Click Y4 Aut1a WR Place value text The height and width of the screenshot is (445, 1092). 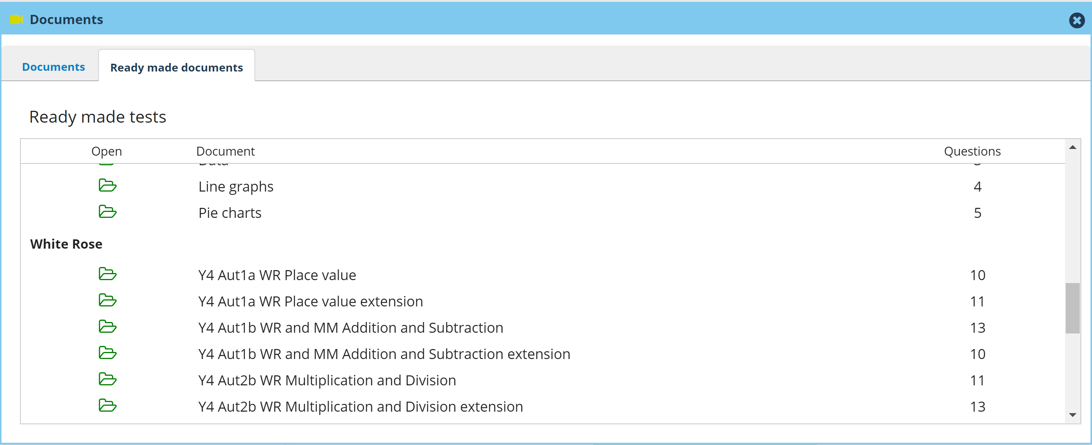tap(277, 275)
